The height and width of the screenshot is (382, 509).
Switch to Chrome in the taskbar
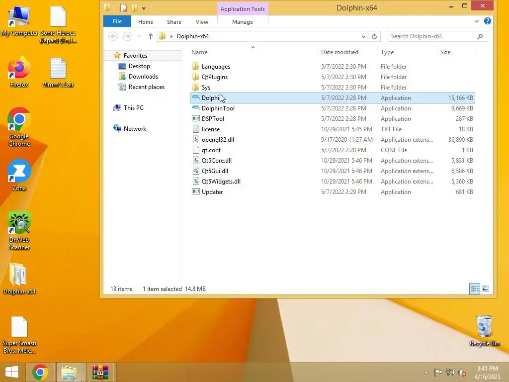click(40, 372)
